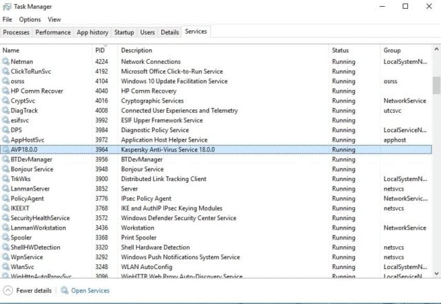Click the gear icon beside WlanSvc
Screen dimensions: 441x304
point(6,267)
